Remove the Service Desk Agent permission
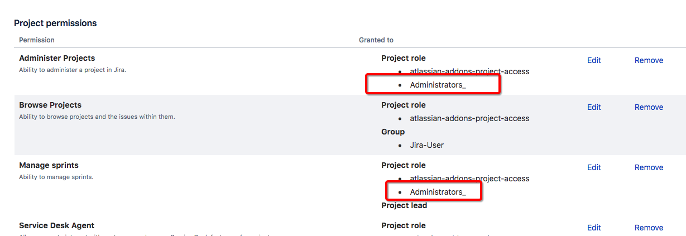The height and width of the screenshot is (236, 686). (x=649, y=228)
